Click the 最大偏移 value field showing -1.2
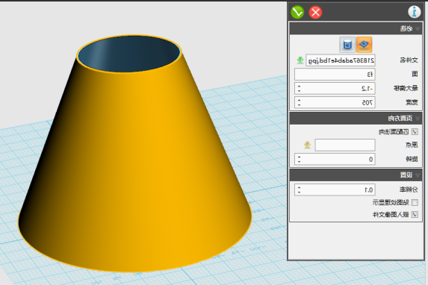The image size is (428, 285). 335,89
